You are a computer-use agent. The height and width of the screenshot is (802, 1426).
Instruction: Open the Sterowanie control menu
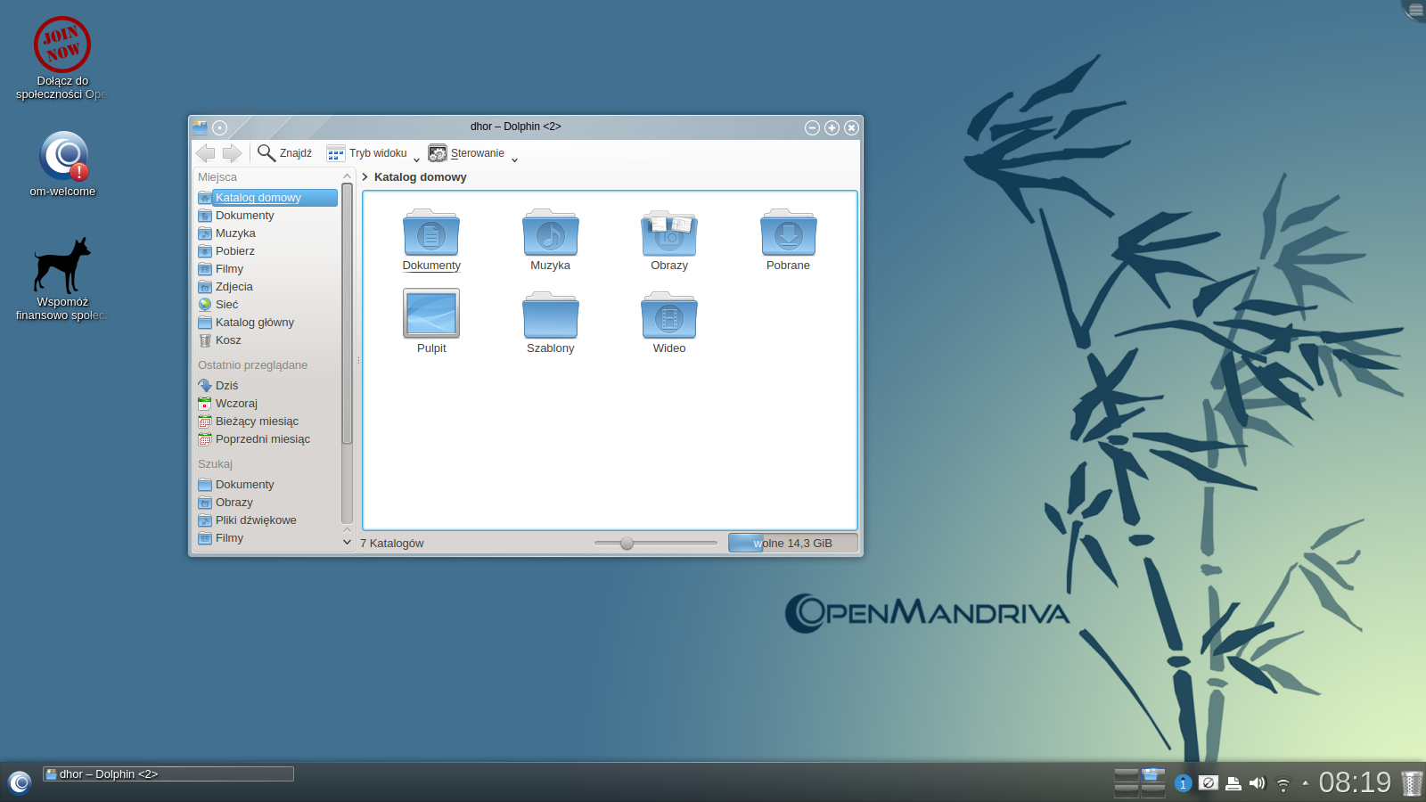click(473, 153)
